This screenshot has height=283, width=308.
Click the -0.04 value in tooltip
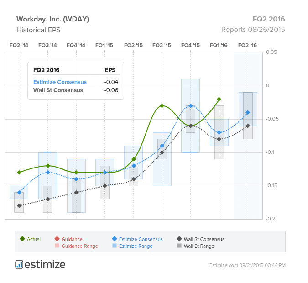pyautogui.click(x=111, y=82)
